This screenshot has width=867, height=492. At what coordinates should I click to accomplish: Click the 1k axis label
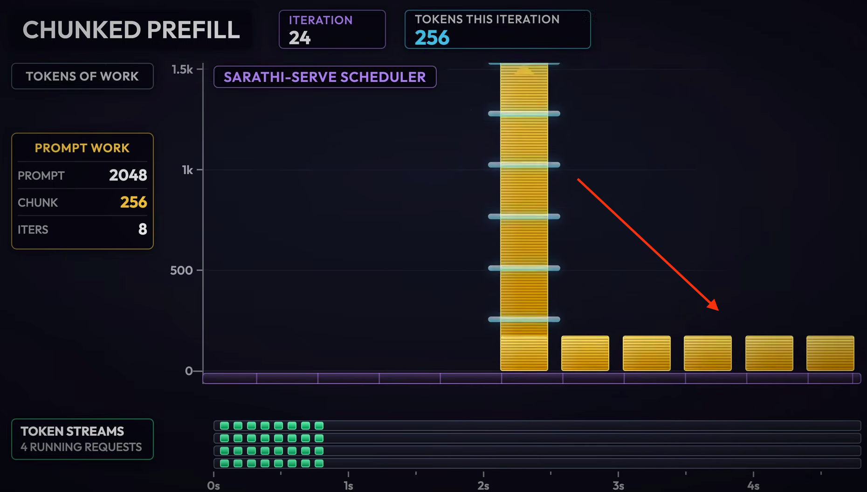click(x=187, y=170)
